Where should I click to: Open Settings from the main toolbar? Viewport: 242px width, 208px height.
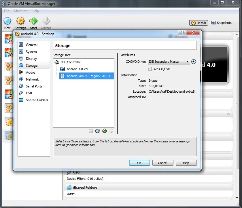[x=20, y=23]
